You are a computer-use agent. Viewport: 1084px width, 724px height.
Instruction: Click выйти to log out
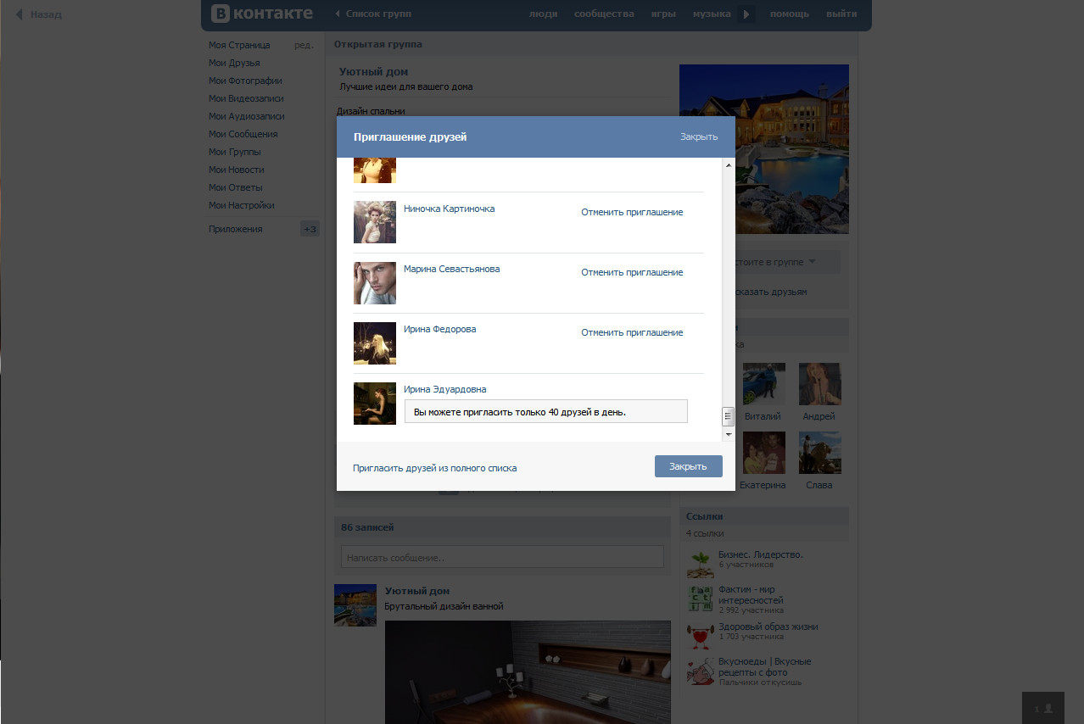pyautogui.click(x=841, y=14)
